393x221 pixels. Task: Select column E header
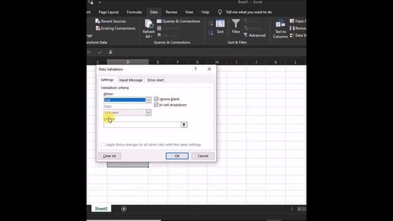click(158, 62)
